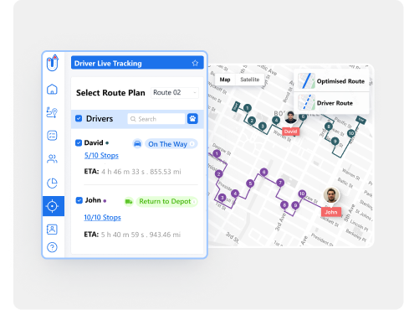Star the Driver Live Tracking header
The height and width of the screenshot is (315, 404).
(x=195, y=63)
